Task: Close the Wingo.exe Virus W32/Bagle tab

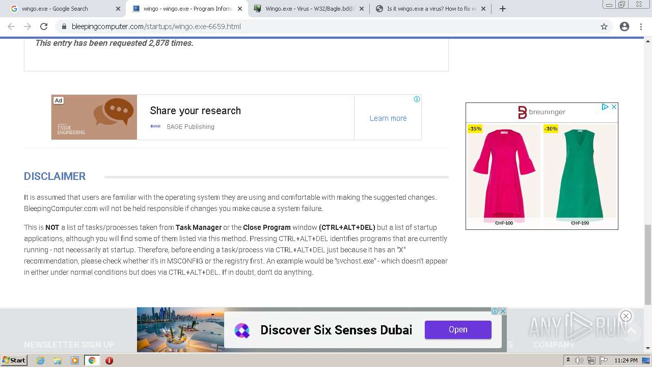Action: point(362,9)
